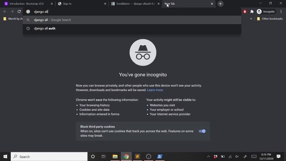This screenshot has height=161, width=286.
Task: Open a new tab with plus button
Action: click(x=220, y=4)
